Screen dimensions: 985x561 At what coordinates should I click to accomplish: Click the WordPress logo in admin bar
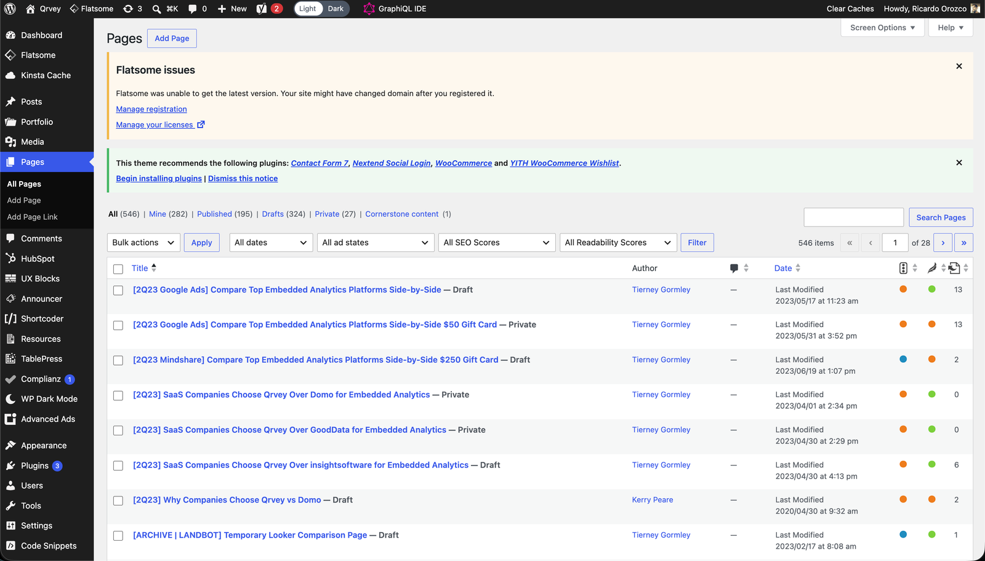pos(10,9)
